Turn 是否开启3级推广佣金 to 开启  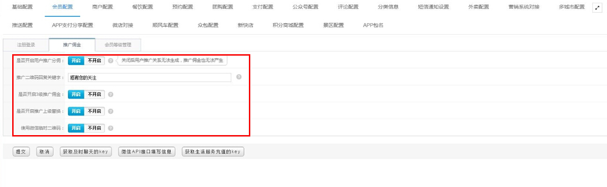click(76, 94)
